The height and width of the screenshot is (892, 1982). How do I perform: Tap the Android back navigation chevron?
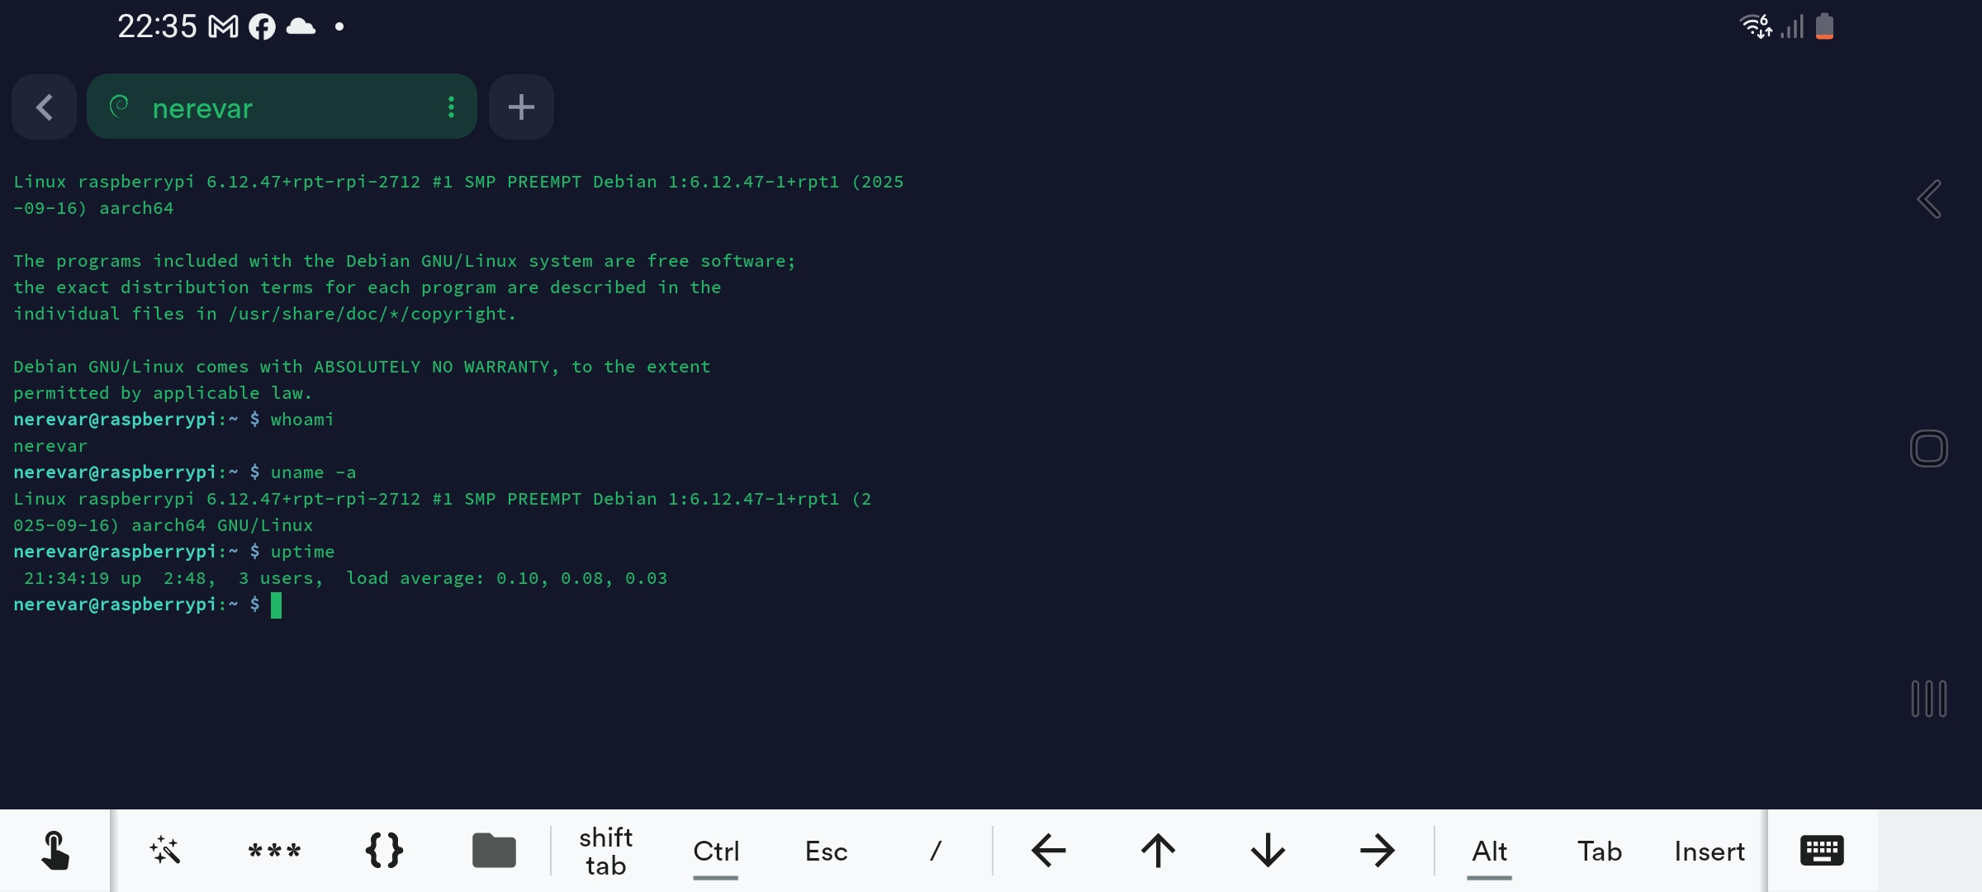[x=1929, y=199]
